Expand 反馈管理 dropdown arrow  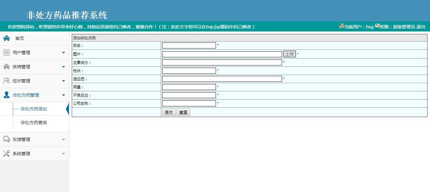[64, 139]
